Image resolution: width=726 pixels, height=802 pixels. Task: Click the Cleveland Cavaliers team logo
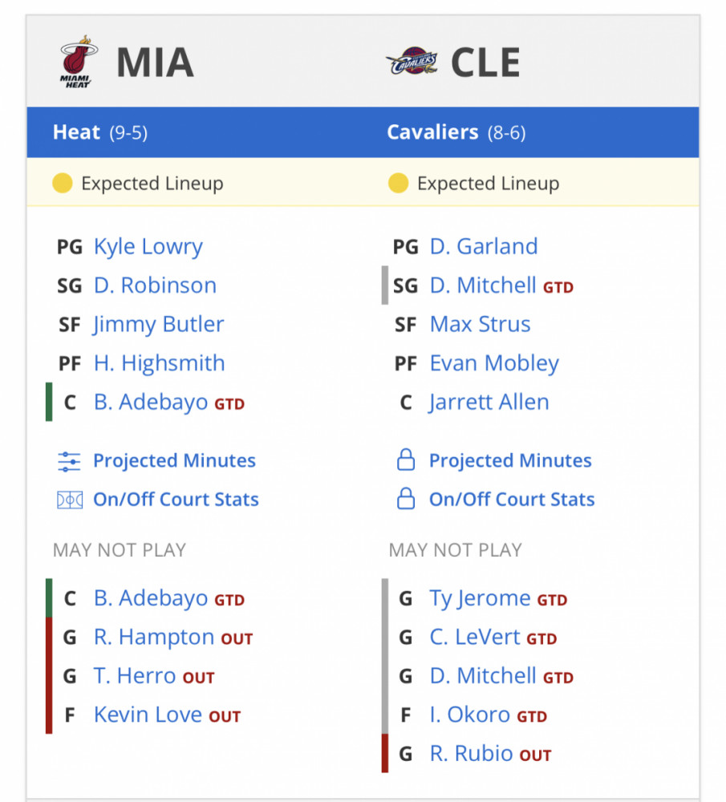pos(412,62)
